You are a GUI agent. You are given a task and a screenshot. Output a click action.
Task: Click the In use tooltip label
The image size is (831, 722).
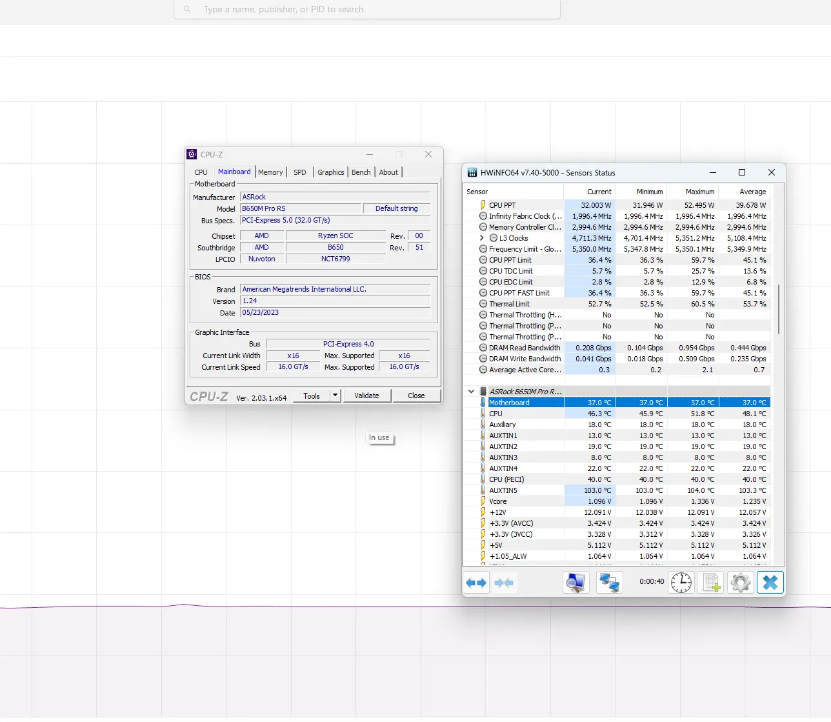379,437
